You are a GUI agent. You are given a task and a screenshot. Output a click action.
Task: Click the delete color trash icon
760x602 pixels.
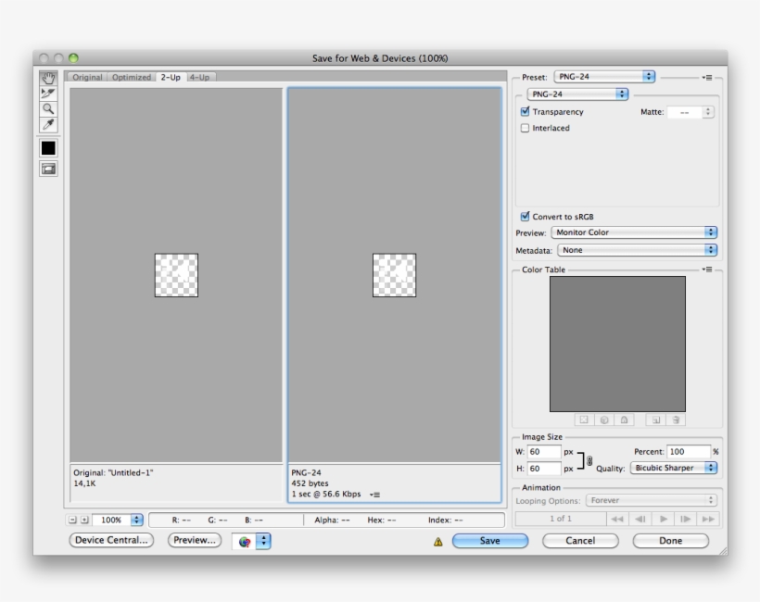(x=675, y=420)
